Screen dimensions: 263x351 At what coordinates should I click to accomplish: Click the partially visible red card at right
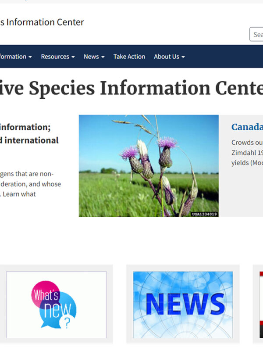(261, 304)
